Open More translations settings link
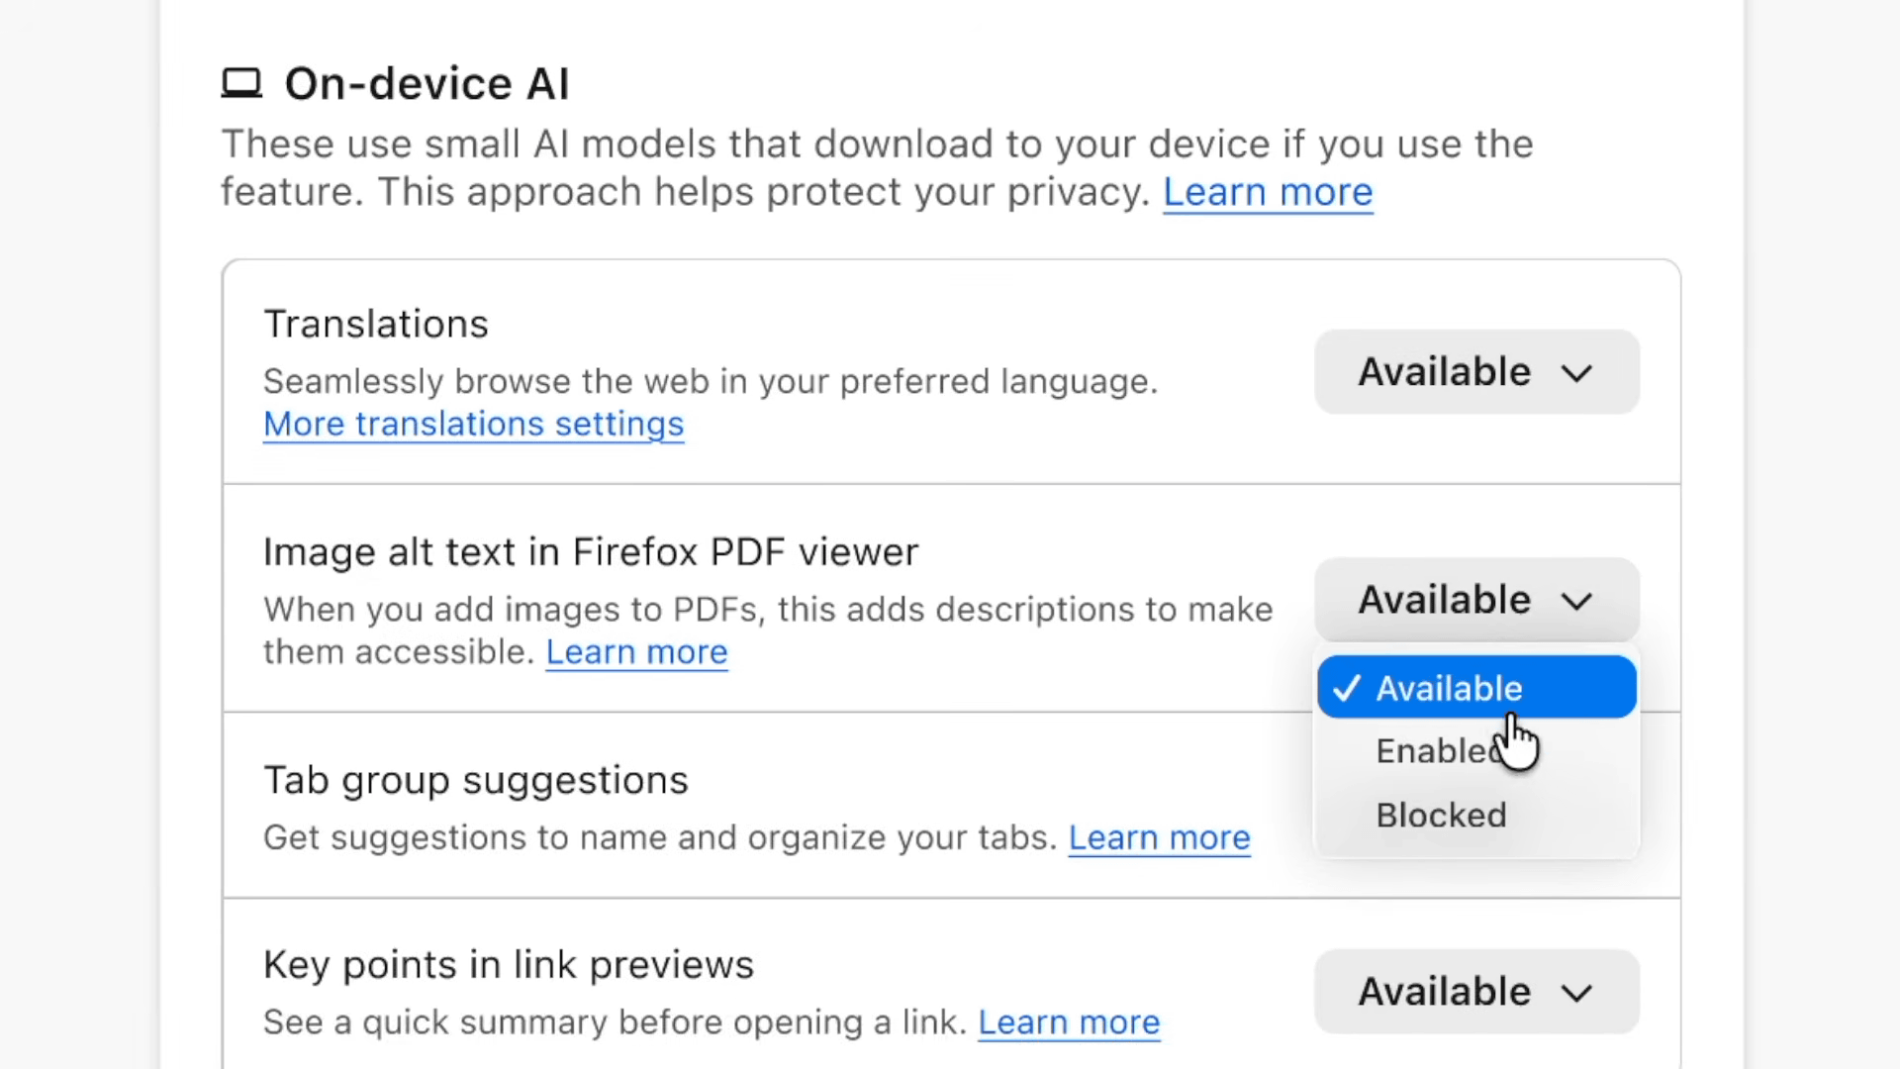Image resolution: width=1900 pixels, height=1069 pixels. coord(473,425)
